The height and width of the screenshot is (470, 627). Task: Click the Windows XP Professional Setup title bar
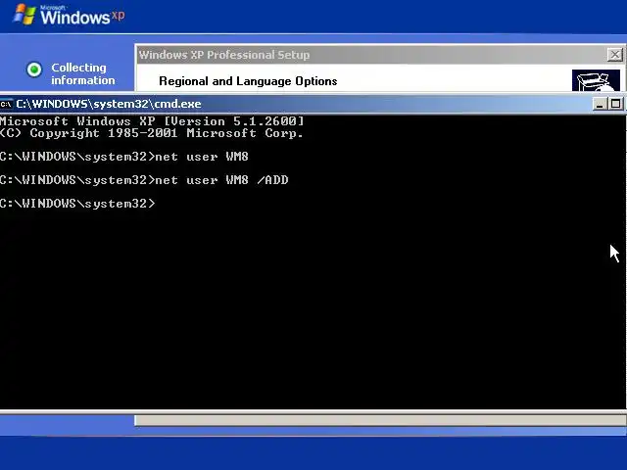pyautogui.click(x=380, y=55)
